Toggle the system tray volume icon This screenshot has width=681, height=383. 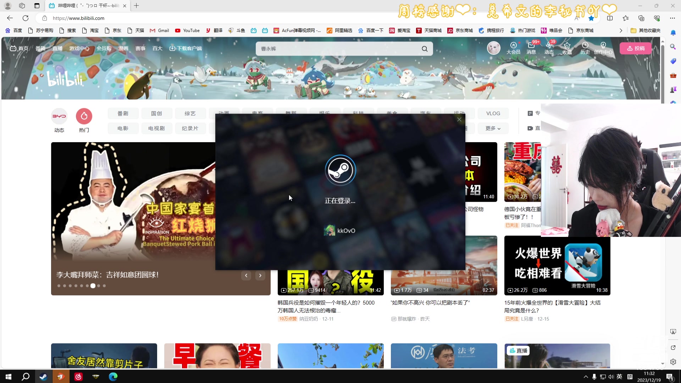pyautogui.click(x=611, y=377)
